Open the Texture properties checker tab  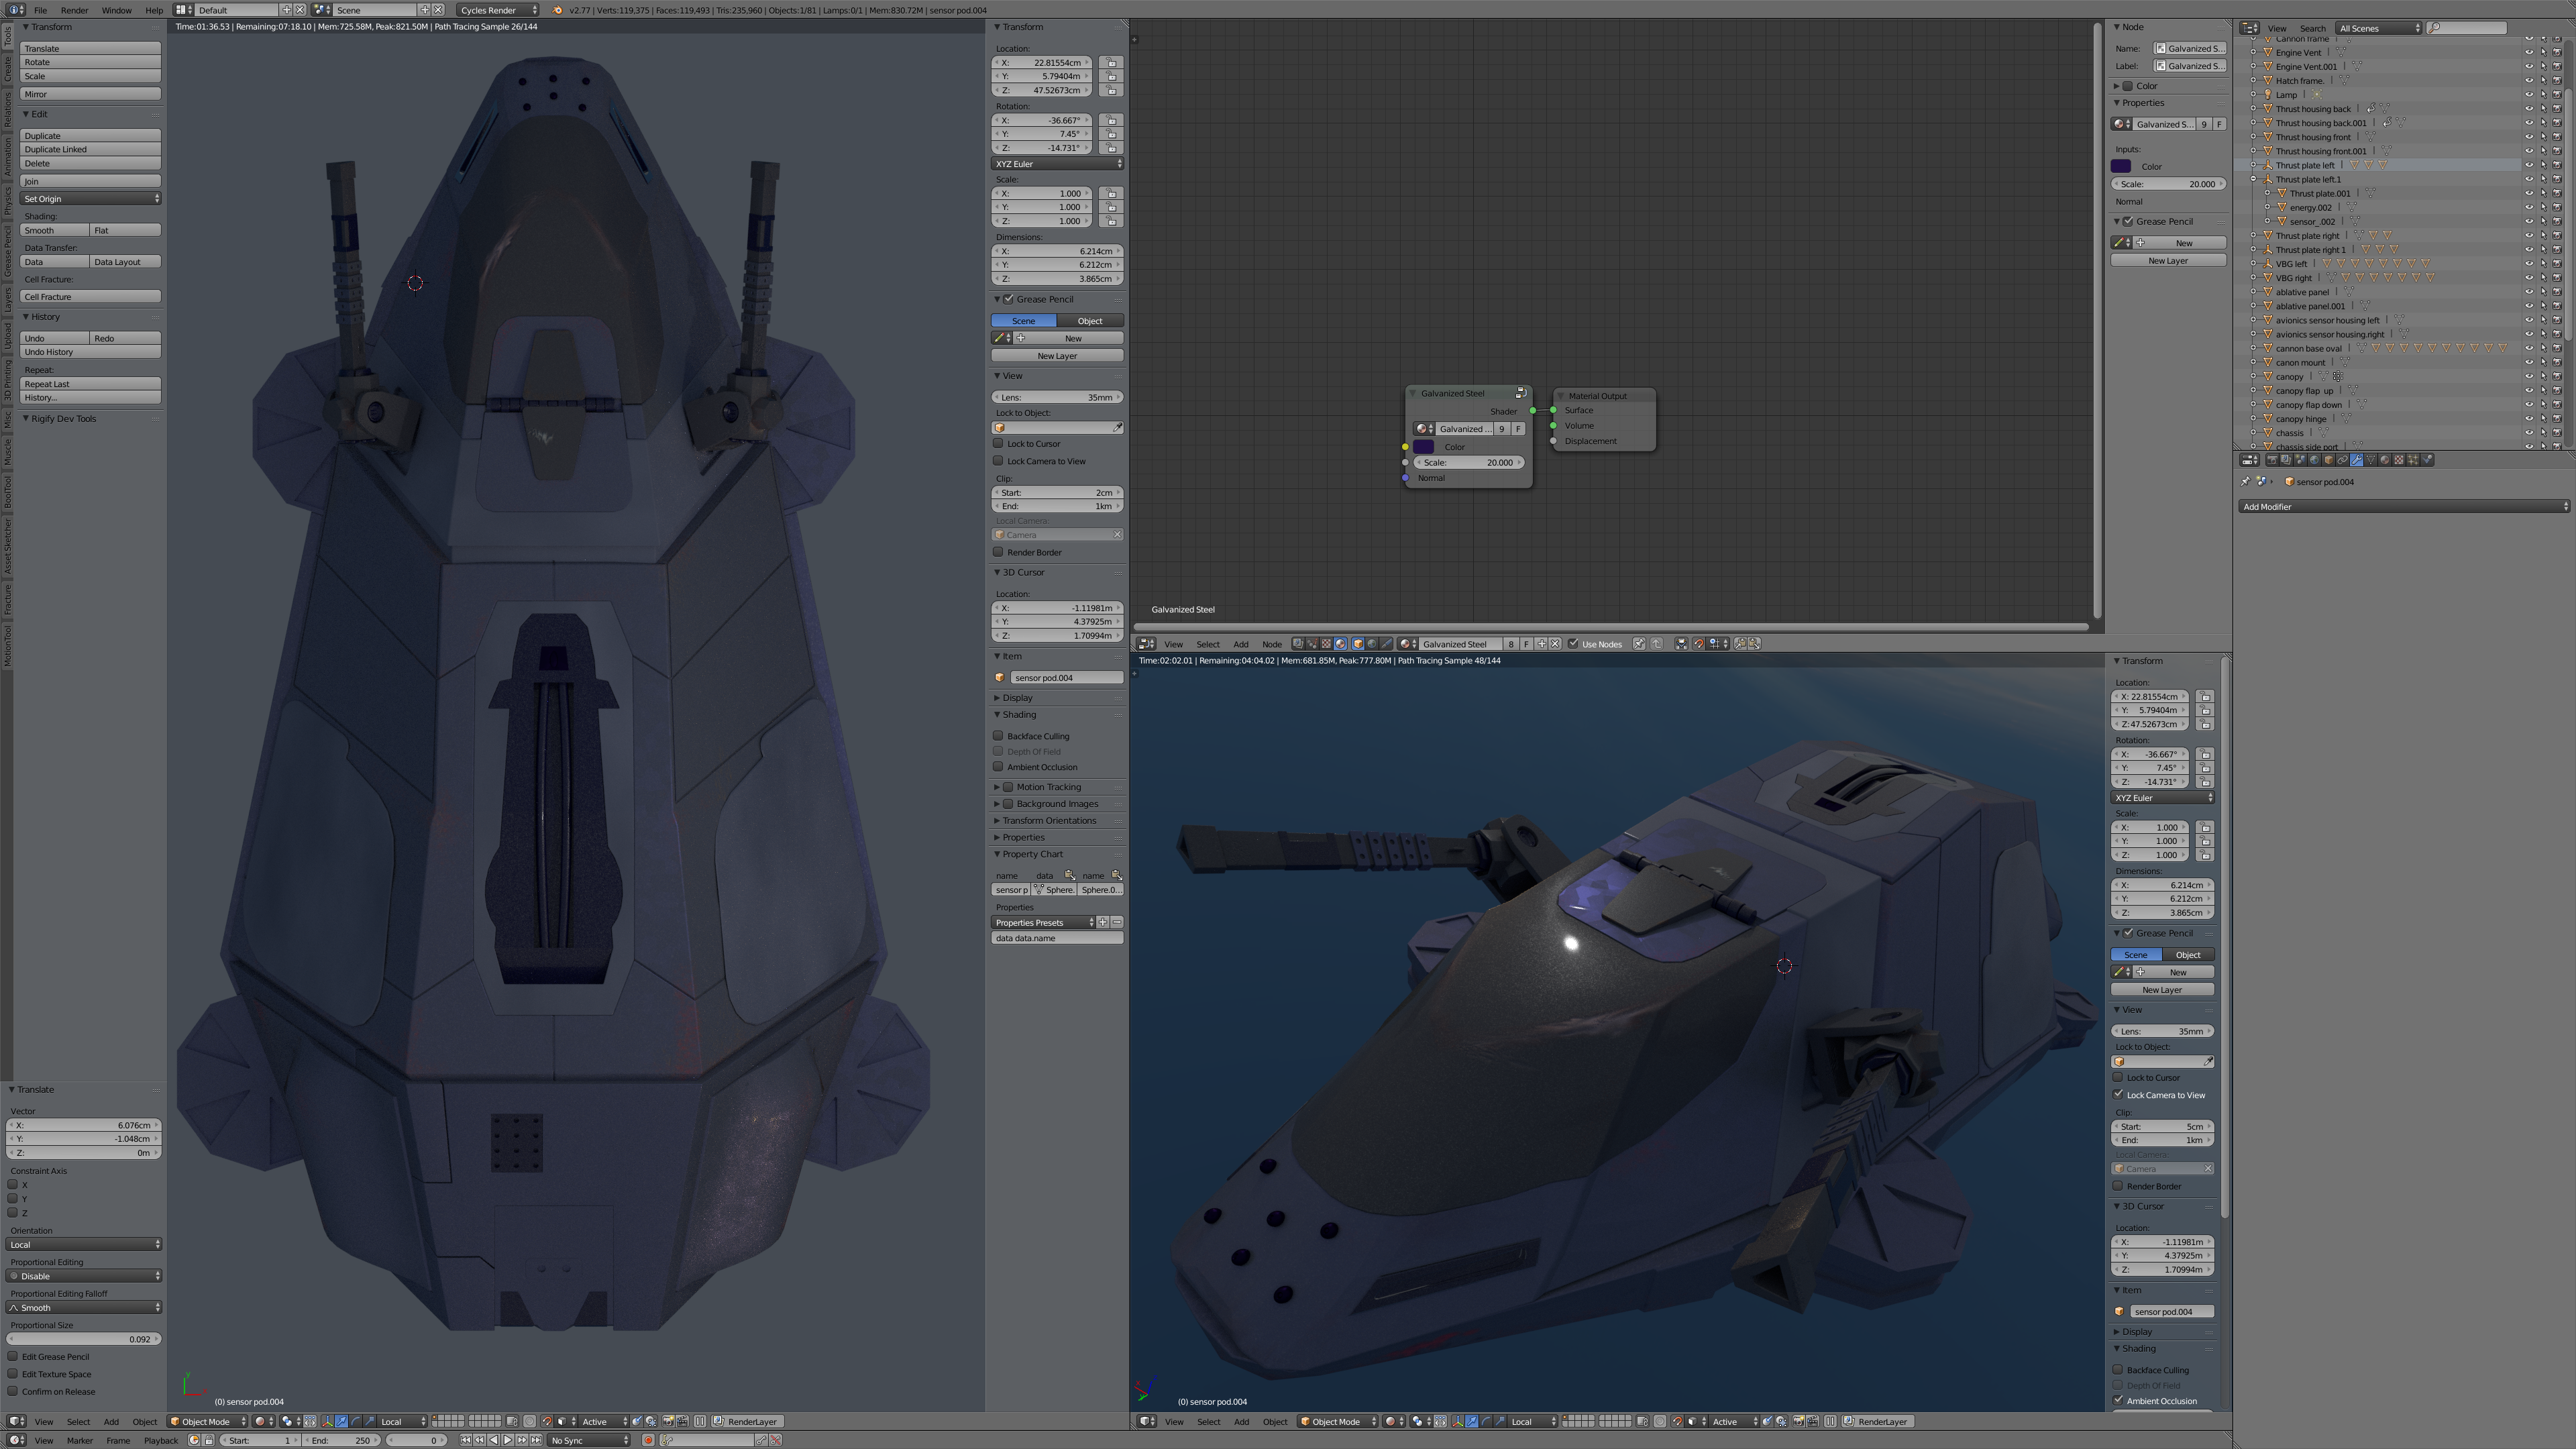tap(2399, 460)
